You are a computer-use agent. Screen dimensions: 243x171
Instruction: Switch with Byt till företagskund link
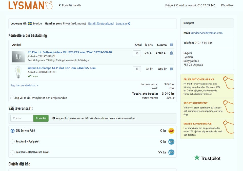coord(101,24)
